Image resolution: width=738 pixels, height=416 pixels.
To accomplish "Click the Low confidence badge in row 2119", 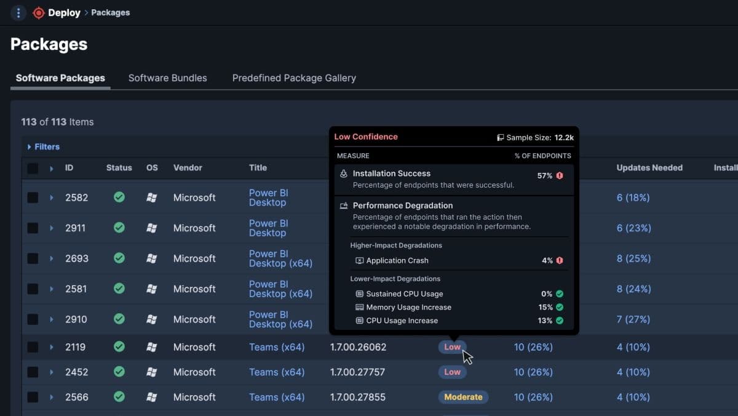I will pyautogui.click(x=452, y=347).
